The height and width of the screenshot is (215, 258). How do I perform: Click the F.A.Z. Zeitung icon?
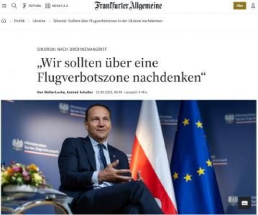click(25, 6)
